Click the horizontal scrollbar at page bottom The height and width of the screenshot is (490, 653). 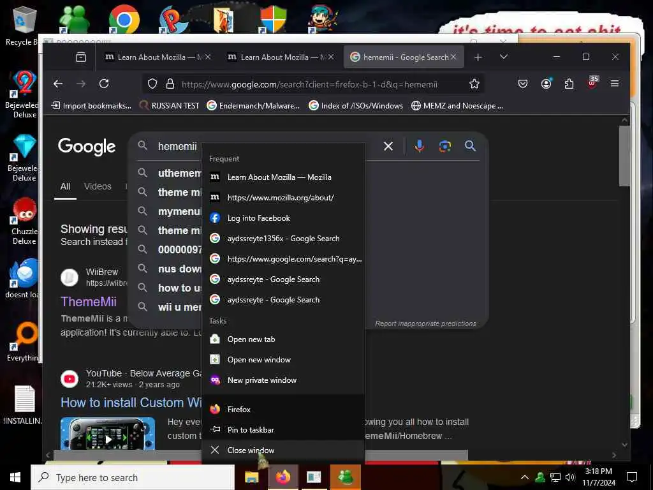(261, 455)
